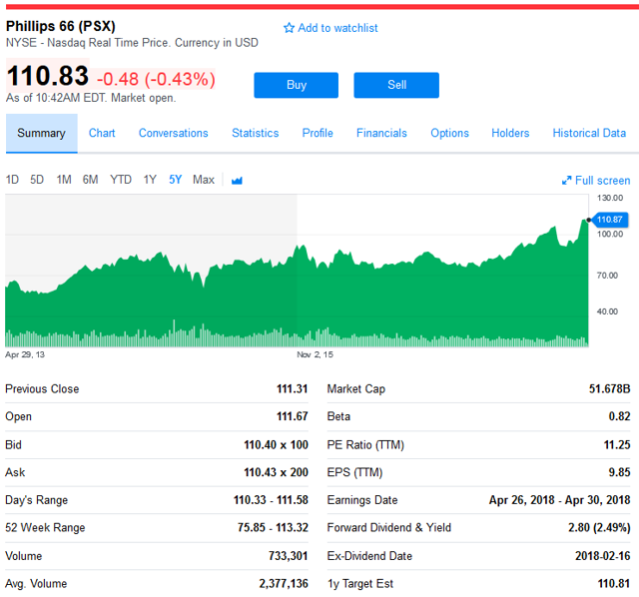Viewport: 639px width, 597px height.
Task: Click Earnings Date Apr 26, 2018 - Apr 30, 2018
Action: coord(559,500)
